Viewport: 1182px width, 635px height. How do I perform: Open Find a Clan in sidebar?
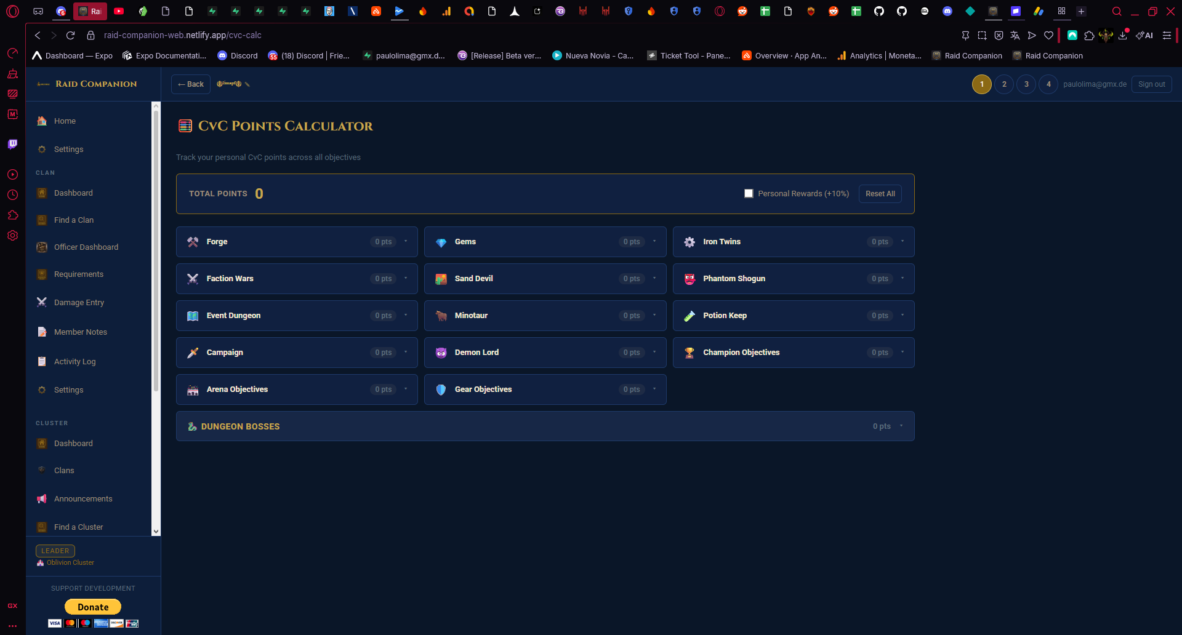coord(74,220)
